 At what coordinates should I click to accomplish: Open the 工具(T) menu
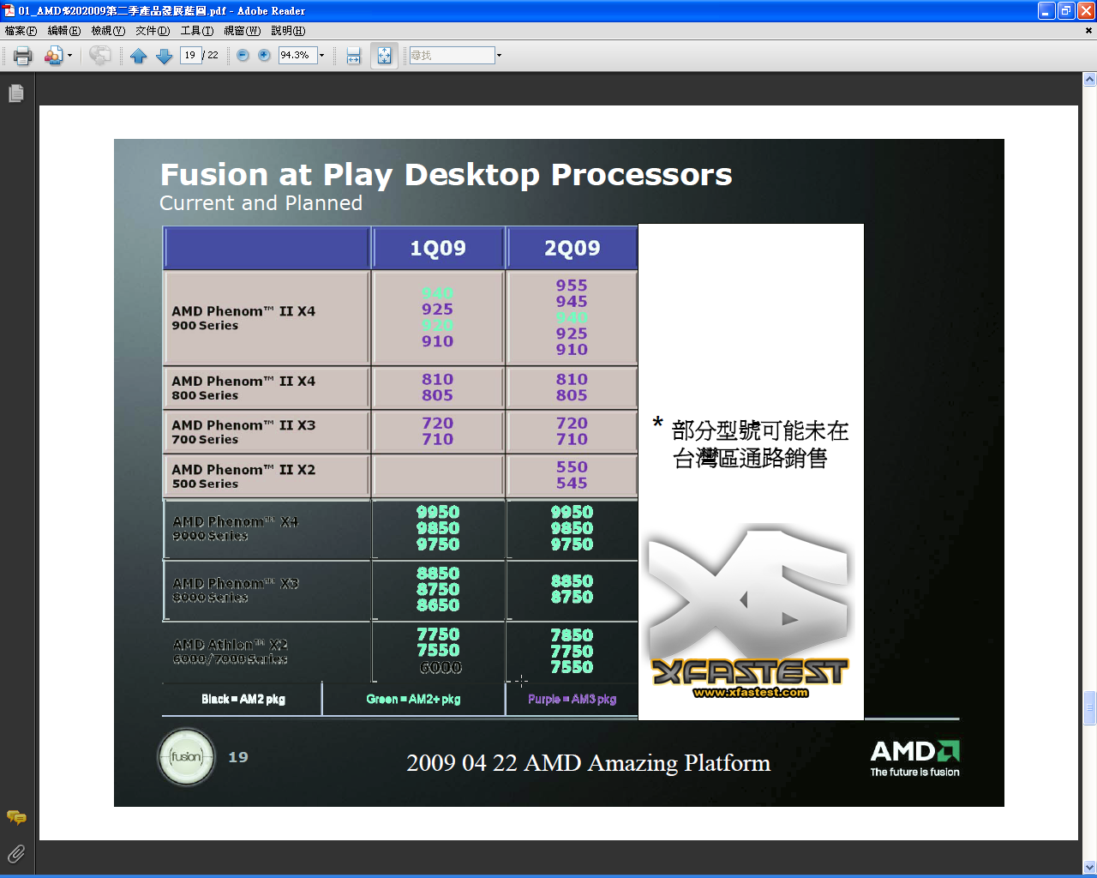(x=197, y=30)
